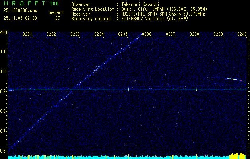Click the 0.8 kHz frequency label
This screenshot has width=250, height=159.
pos(4,111)
